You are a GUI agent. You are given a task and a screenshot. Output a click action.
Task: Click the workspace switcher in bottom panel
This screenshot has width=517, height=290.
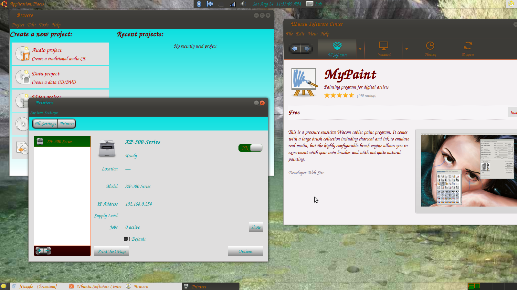(492, 286)
